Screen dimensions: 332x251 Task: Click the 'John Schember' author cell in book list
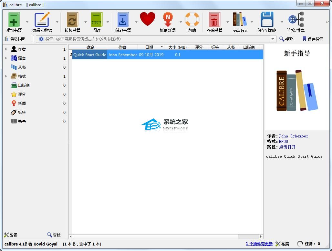122,55
